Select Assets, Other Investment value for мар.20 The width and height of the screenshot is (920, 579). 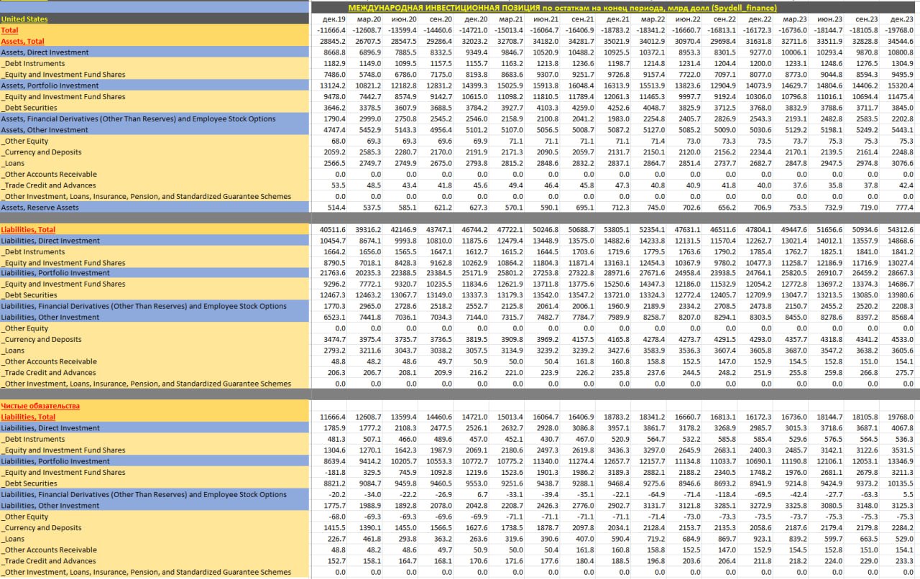point(369,130)
